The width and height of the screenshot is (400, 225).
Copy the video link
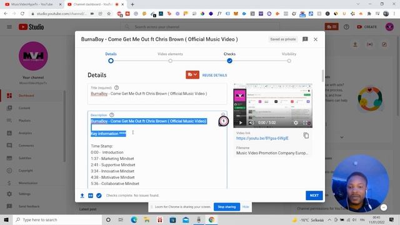click(x=306, y=136)
